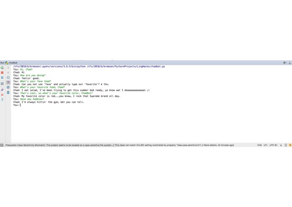The image size is (292, 207).
Task: Toggle scroll to end in console toolbar
Action: coord(8,82)
